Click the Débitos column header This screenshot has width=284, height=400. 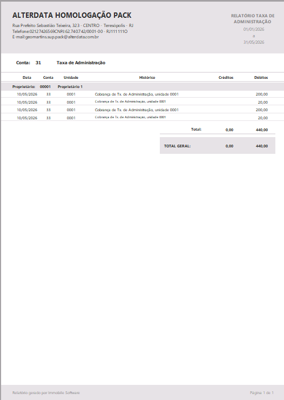[x=261, y=78]
